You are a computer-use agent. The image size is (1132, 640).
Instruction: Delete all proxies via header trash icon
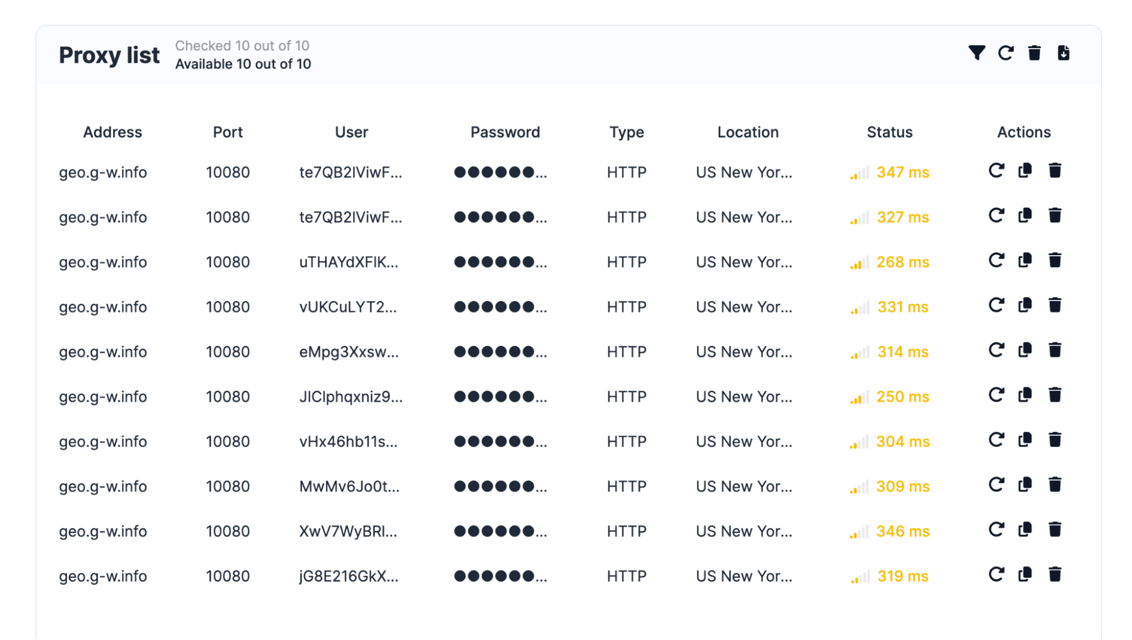(x=1035, y=53)
